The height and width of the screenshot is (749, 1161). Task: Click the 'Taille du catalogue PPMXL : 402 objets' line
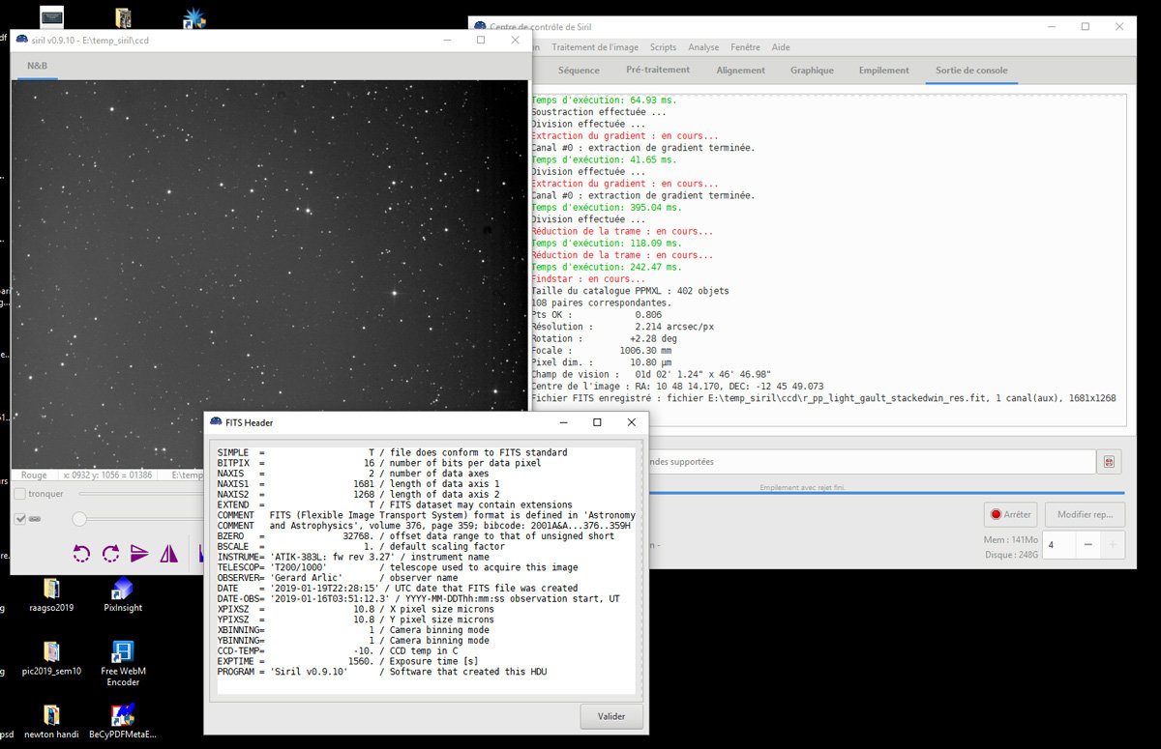pos(630,291)
